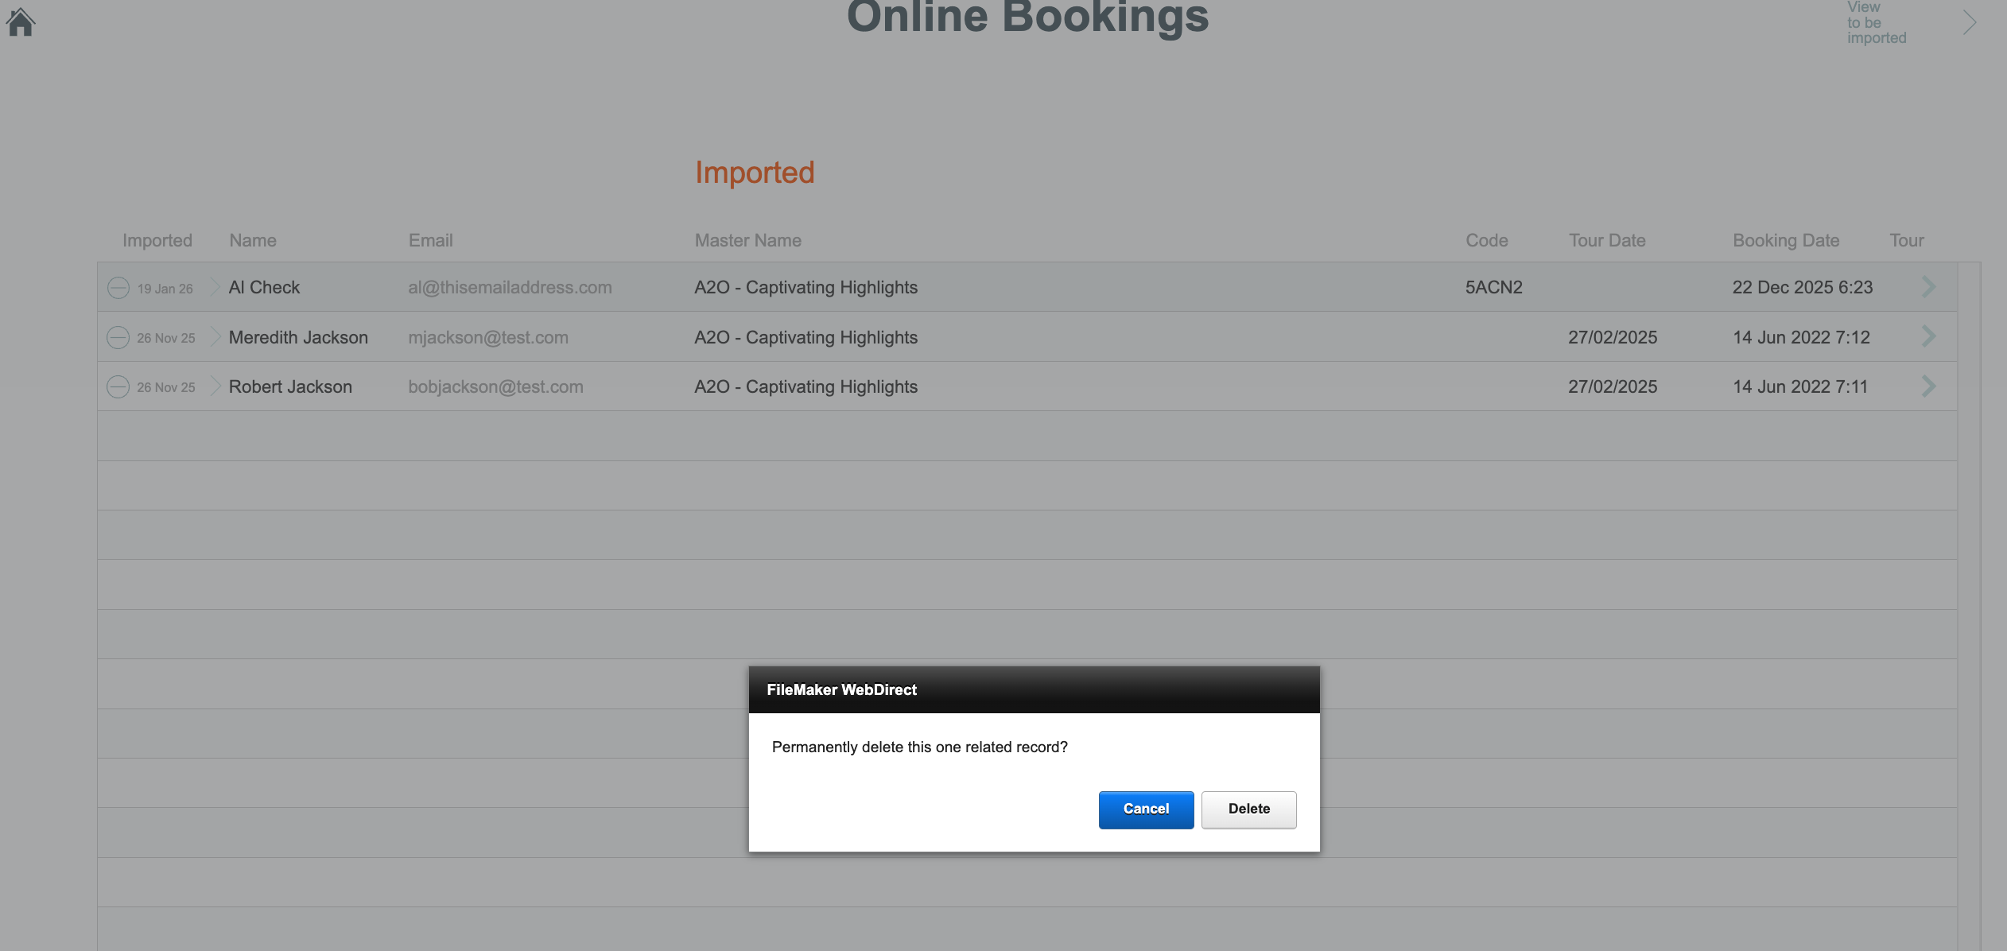
Task: Click email al@thisemailaddress.com
Action: (510, 288)
